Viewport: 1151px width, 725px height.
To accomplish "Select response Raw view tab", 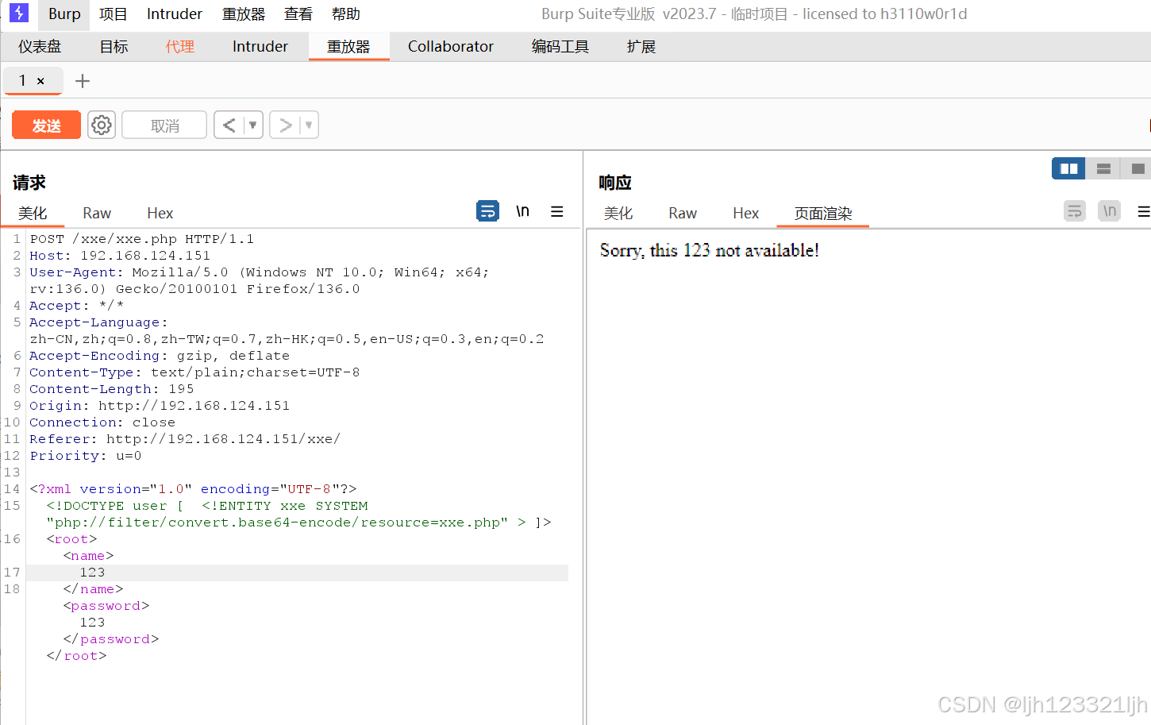I will point(683,213).
